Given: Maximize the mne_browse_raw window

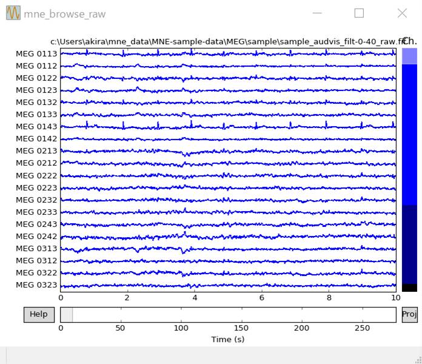Looking at the screenshot, I should click(359, 13).
